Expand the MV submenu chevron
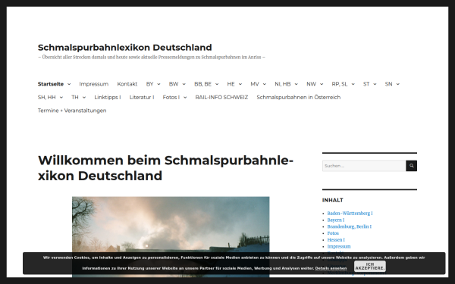Image resolution: width=455 pixels, height=284 pixels. point(265,84)
